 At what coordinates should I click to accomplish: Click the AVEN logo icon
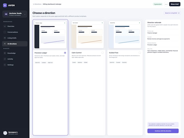(x=5, y=5)
